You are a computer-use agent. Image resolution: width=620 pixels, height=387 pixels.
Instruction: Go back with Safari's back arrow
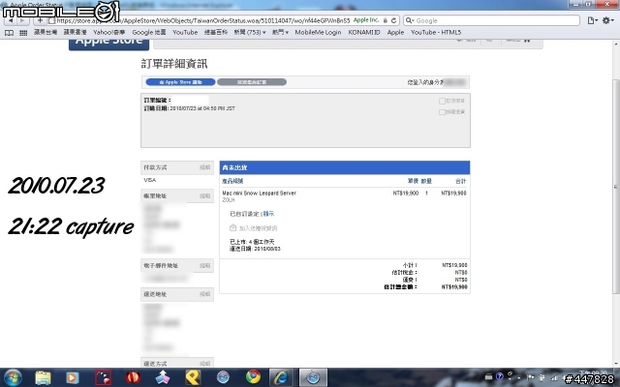click(x=11, y=20)
